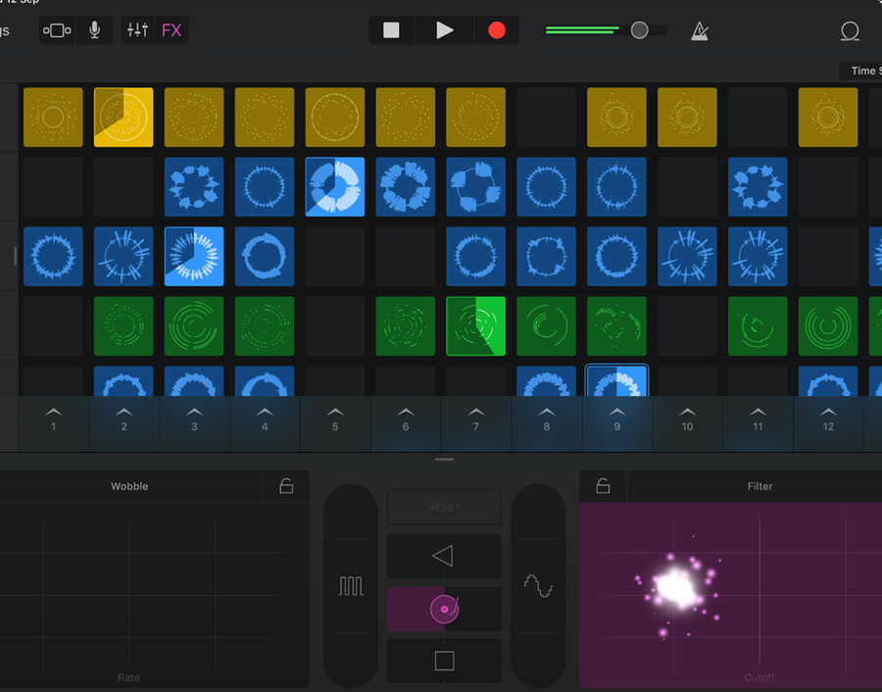Start playback with the Play button
882x692 pixels.
[x=444, y=29]
